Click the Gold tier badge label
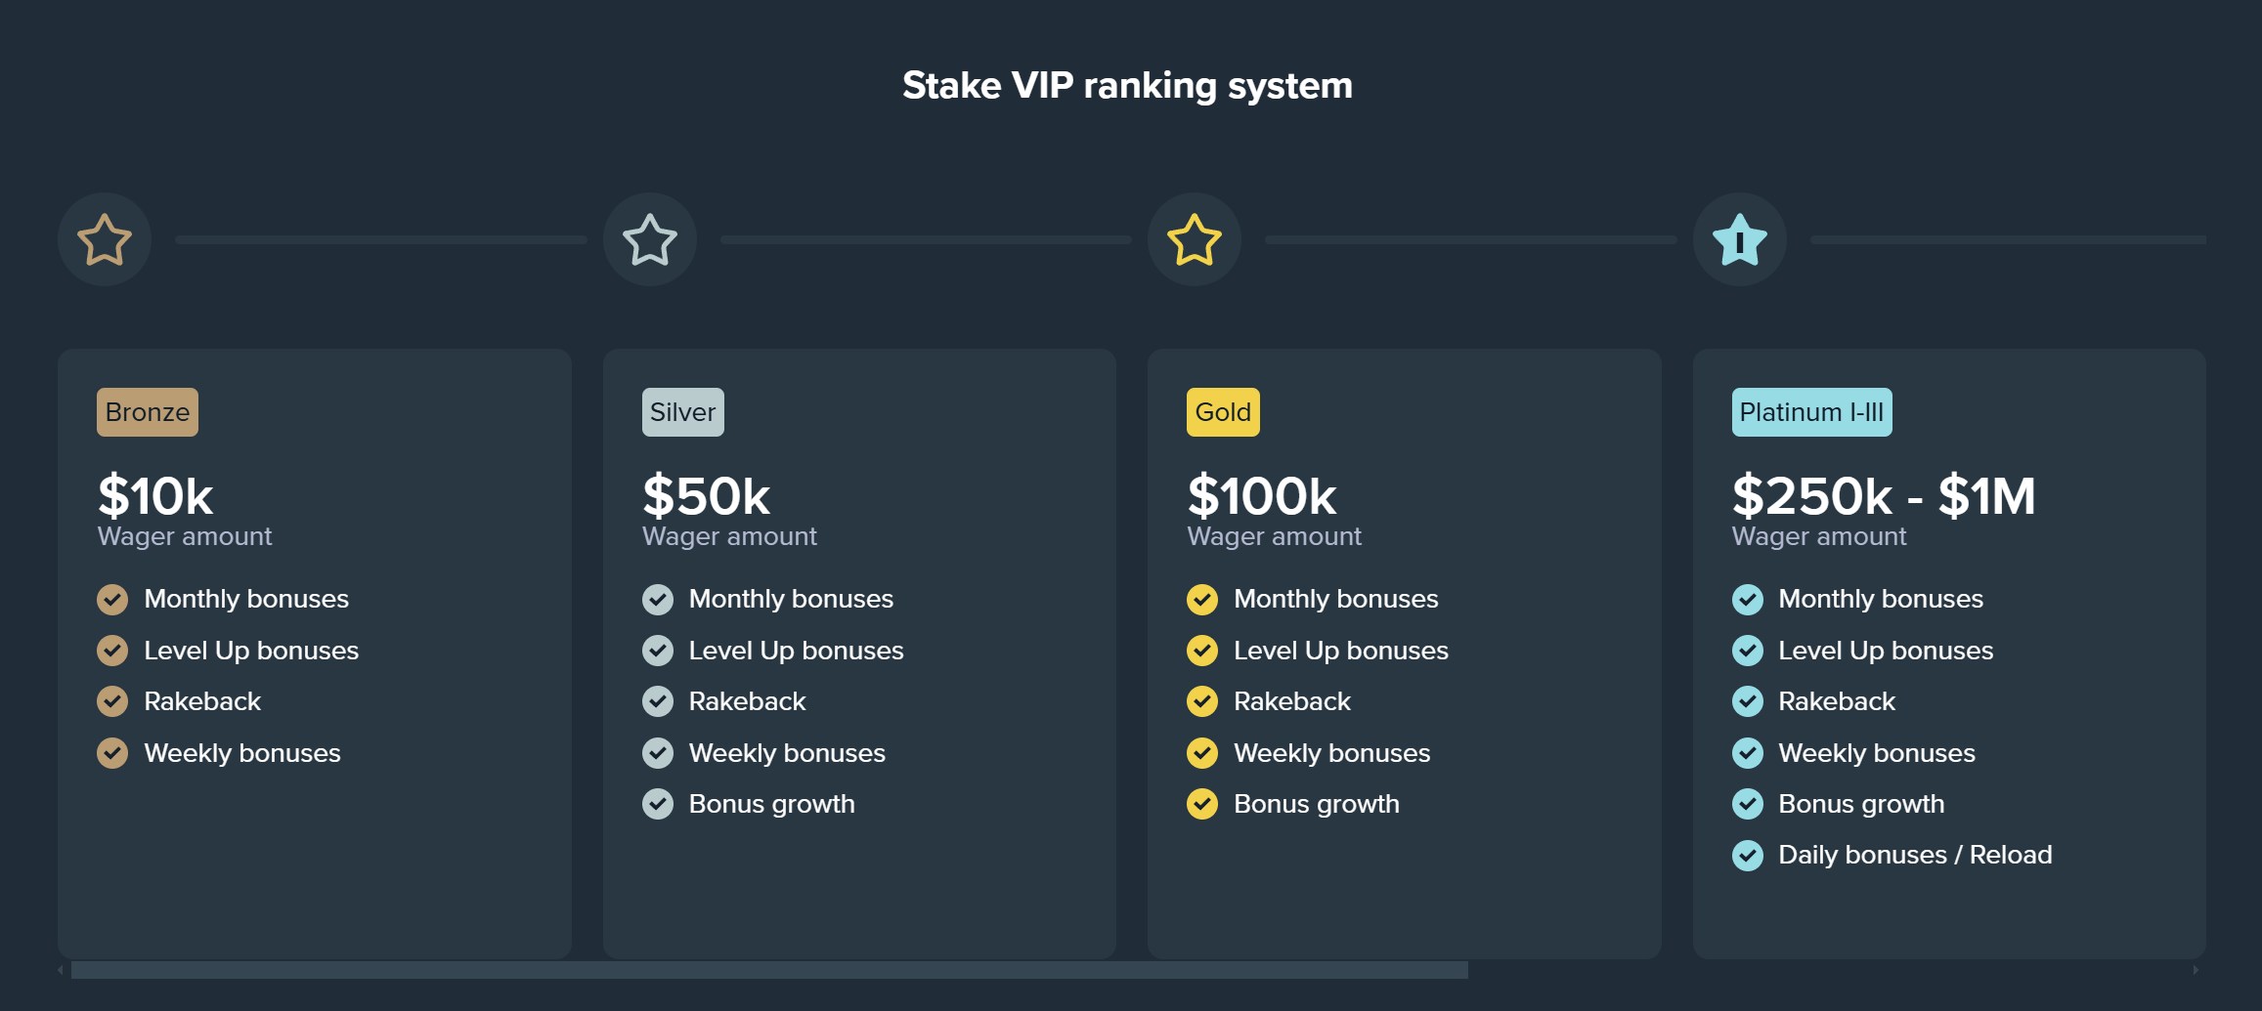2262x1011 pixels. click(1223, 412)
